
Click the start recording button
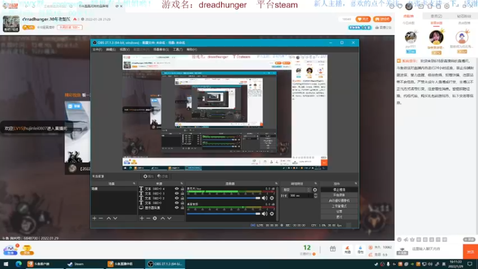pyautogui.click(x=339, y=195)
